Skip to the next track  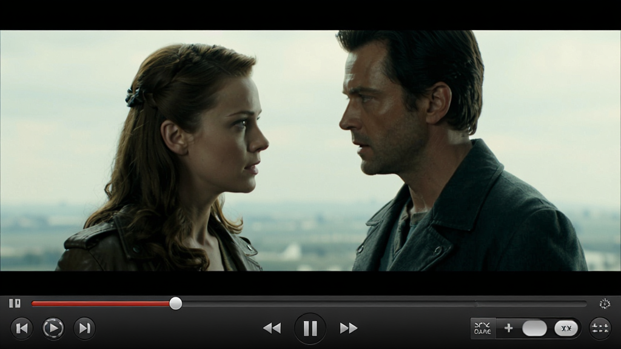coord(84,328)
